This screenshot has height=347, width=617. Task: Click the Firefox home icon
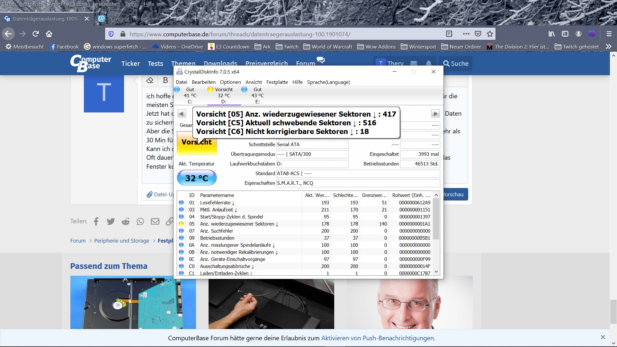point(49,34)
